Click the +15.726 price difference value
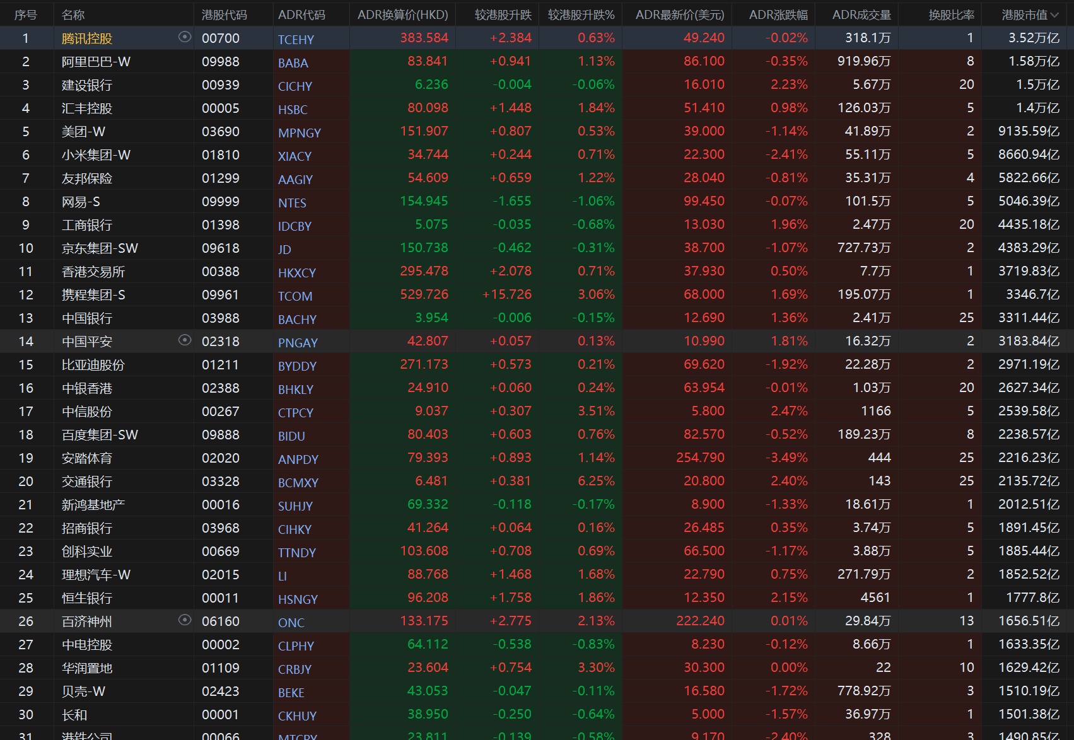Image resolution: width=1074 pixels, height=740 pixels. pyautogui.click(x=507, y=294)
